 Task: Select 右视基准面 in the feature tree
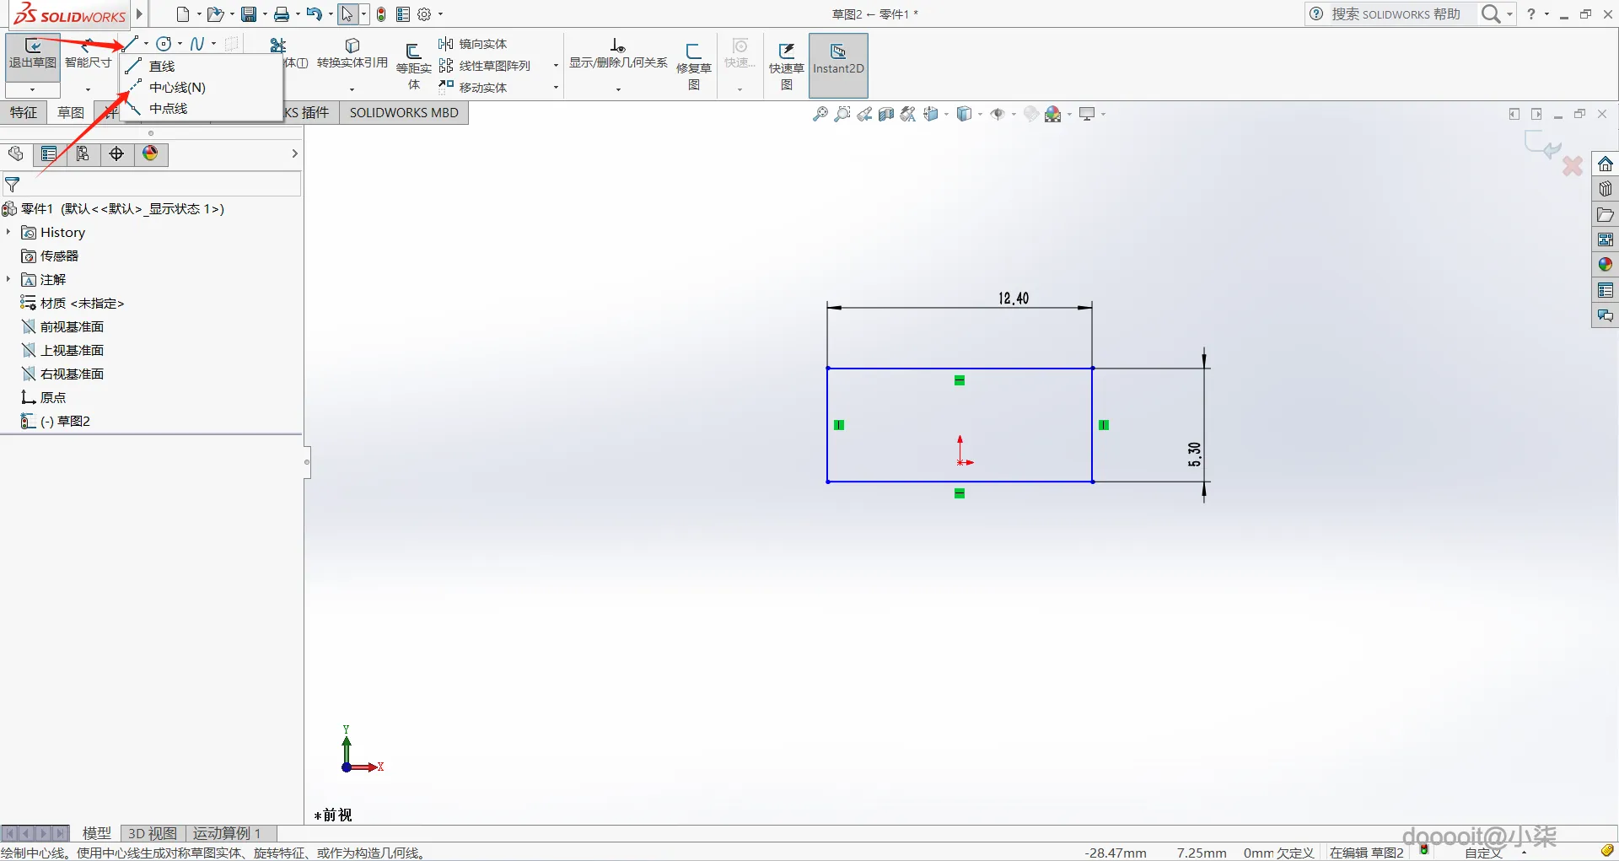(x=62, y=374)
